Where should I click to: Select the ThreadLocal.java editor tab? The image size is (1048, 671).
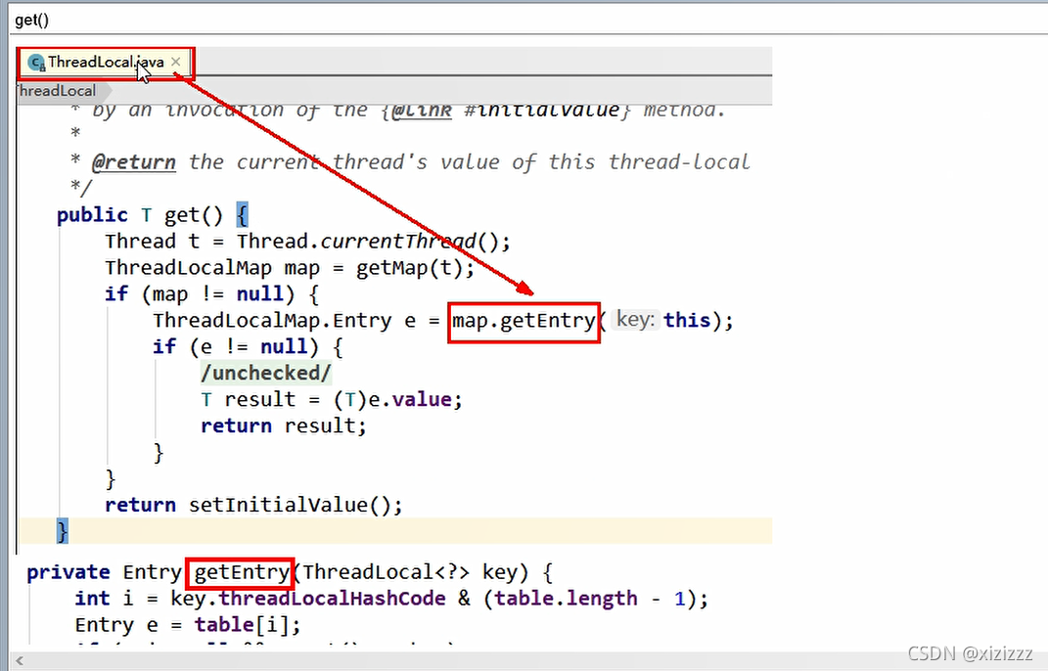pos(106,63)
